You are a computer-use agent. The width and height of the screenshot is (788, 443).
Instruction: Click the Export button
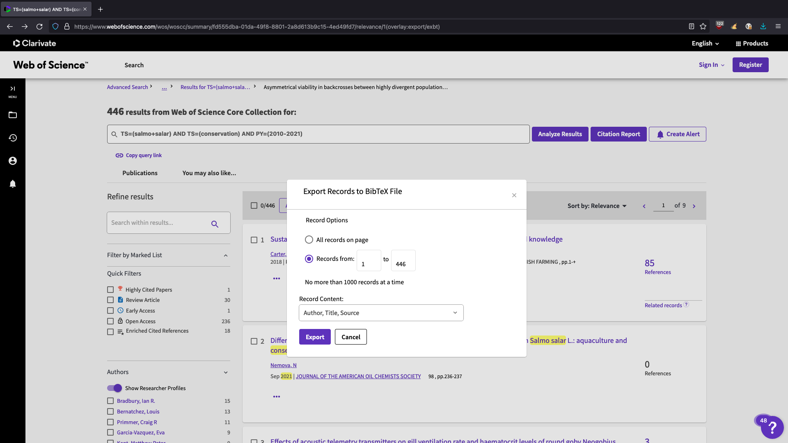tap(315, 337)
